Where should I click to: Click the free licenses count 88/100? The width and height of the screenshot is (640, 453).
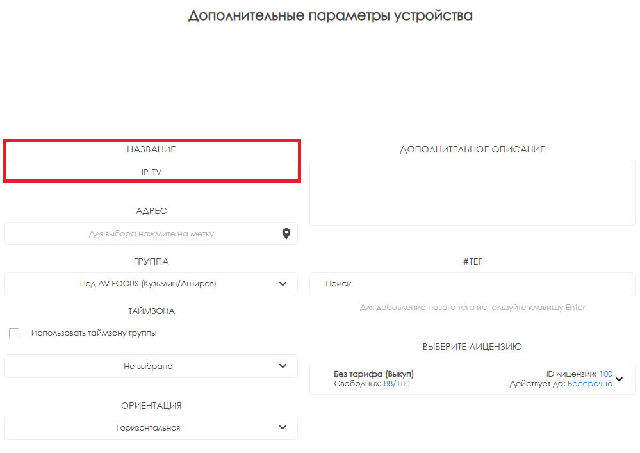pyautogui.click(x=397, y=384)
